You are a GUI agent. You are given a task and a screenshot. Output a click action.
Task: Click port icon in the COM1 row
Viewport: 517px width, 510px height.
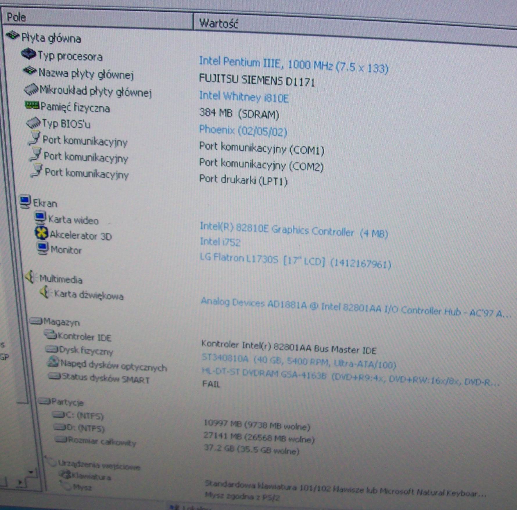tap(34, 138)
